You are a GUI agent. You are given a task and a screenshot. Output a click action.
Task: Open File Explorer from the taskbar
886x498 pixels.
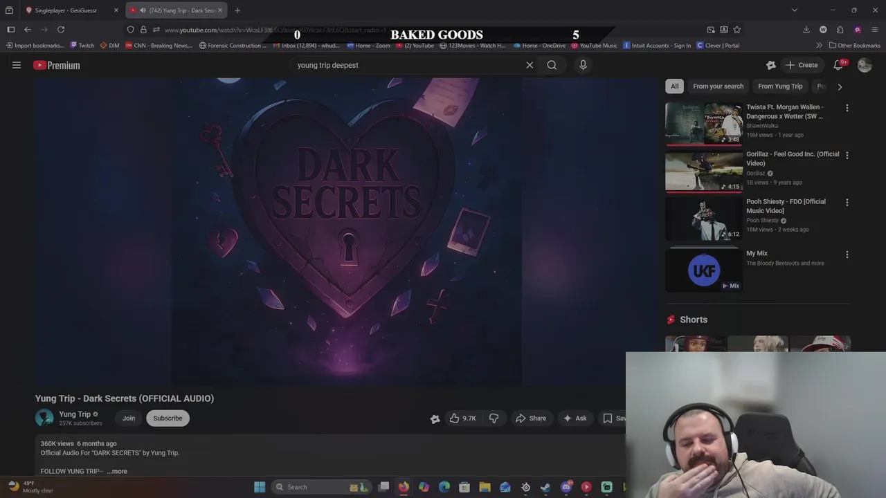(x=485, y=487)
